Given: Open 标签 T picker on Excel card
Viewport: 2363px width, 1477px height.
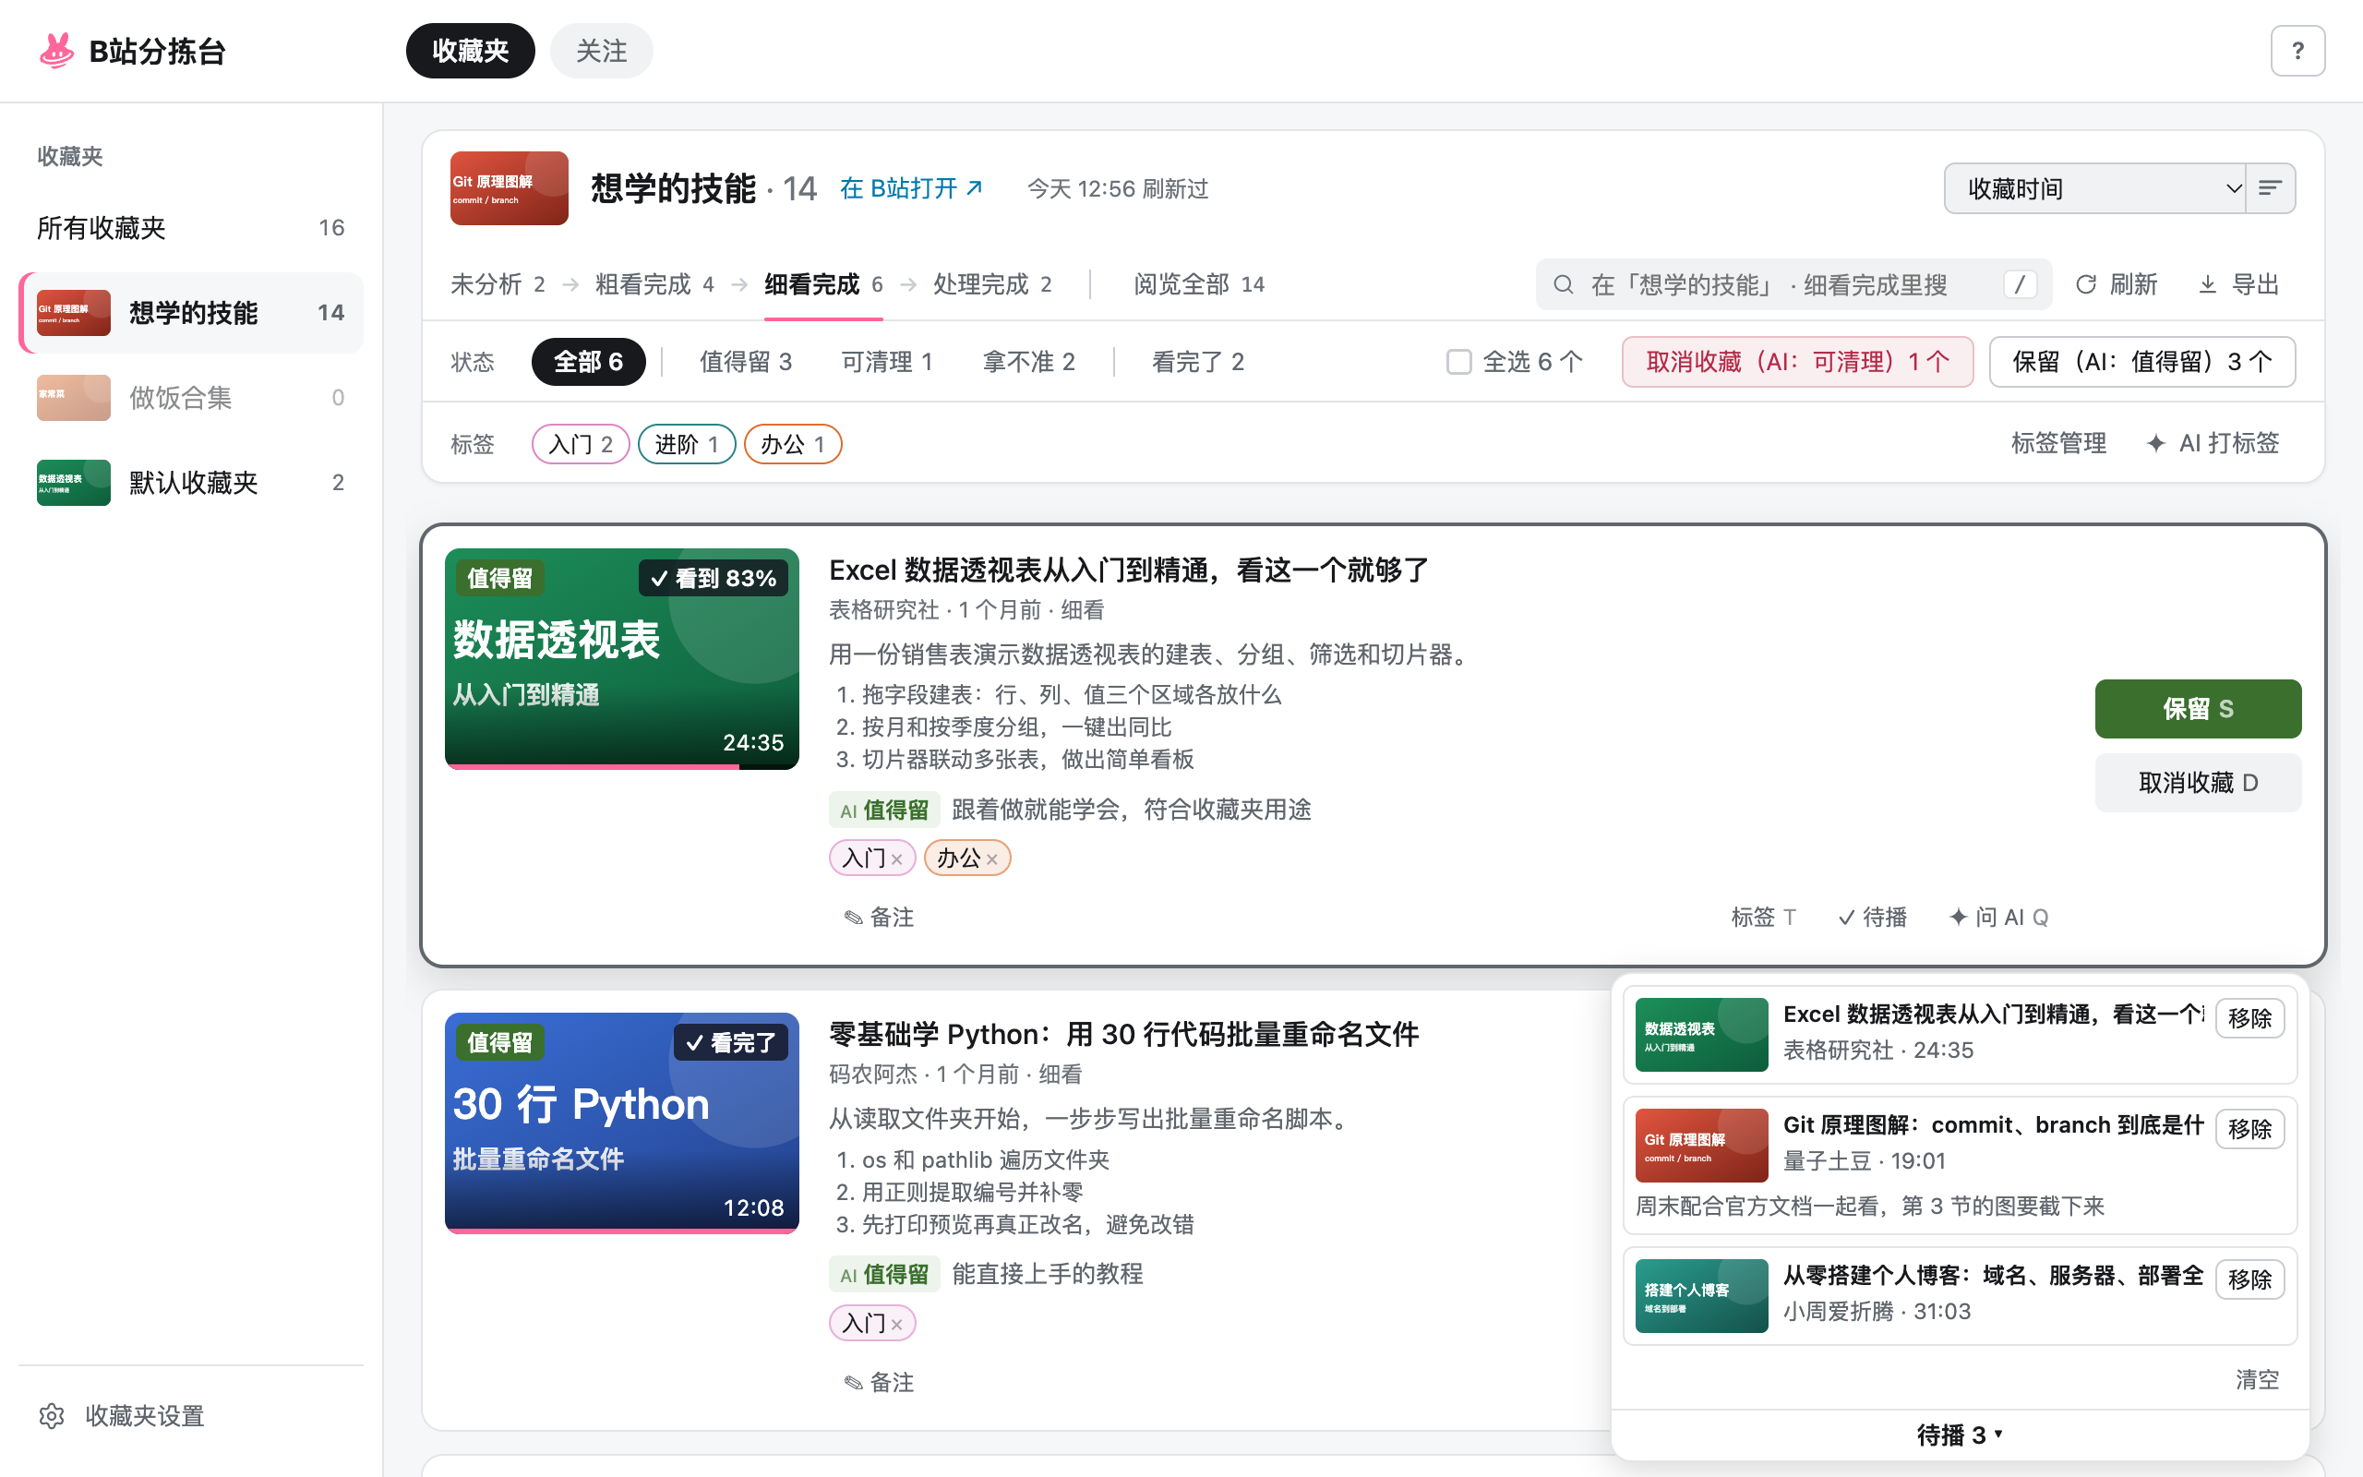Looking at the screenshot, I should pos(1762,918).
